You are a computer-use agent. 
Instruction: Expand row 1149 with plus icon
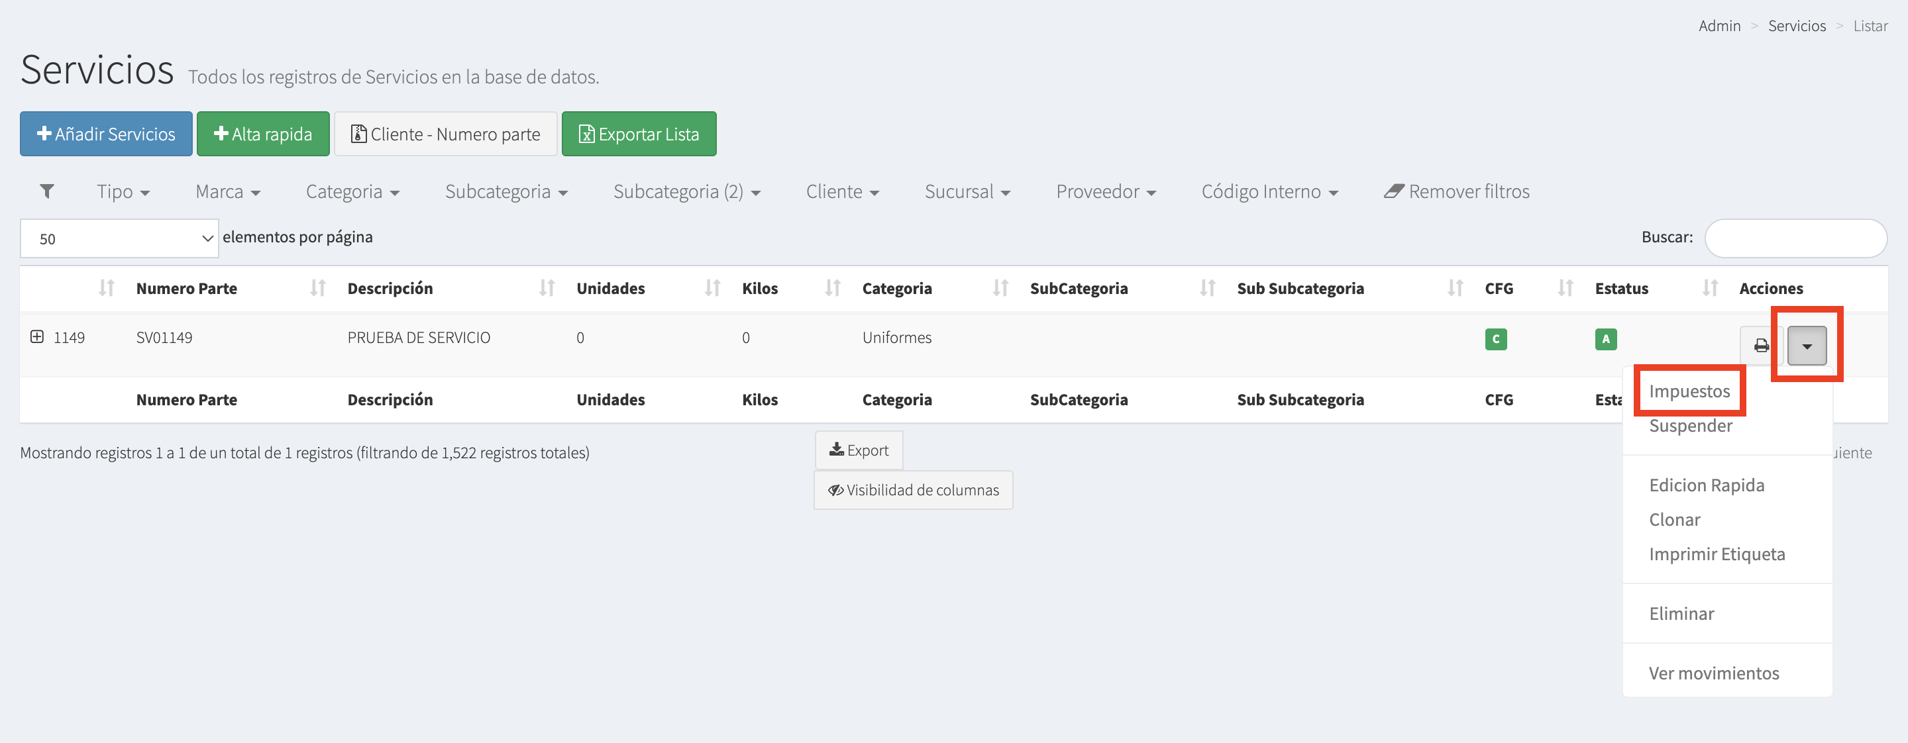36,338
